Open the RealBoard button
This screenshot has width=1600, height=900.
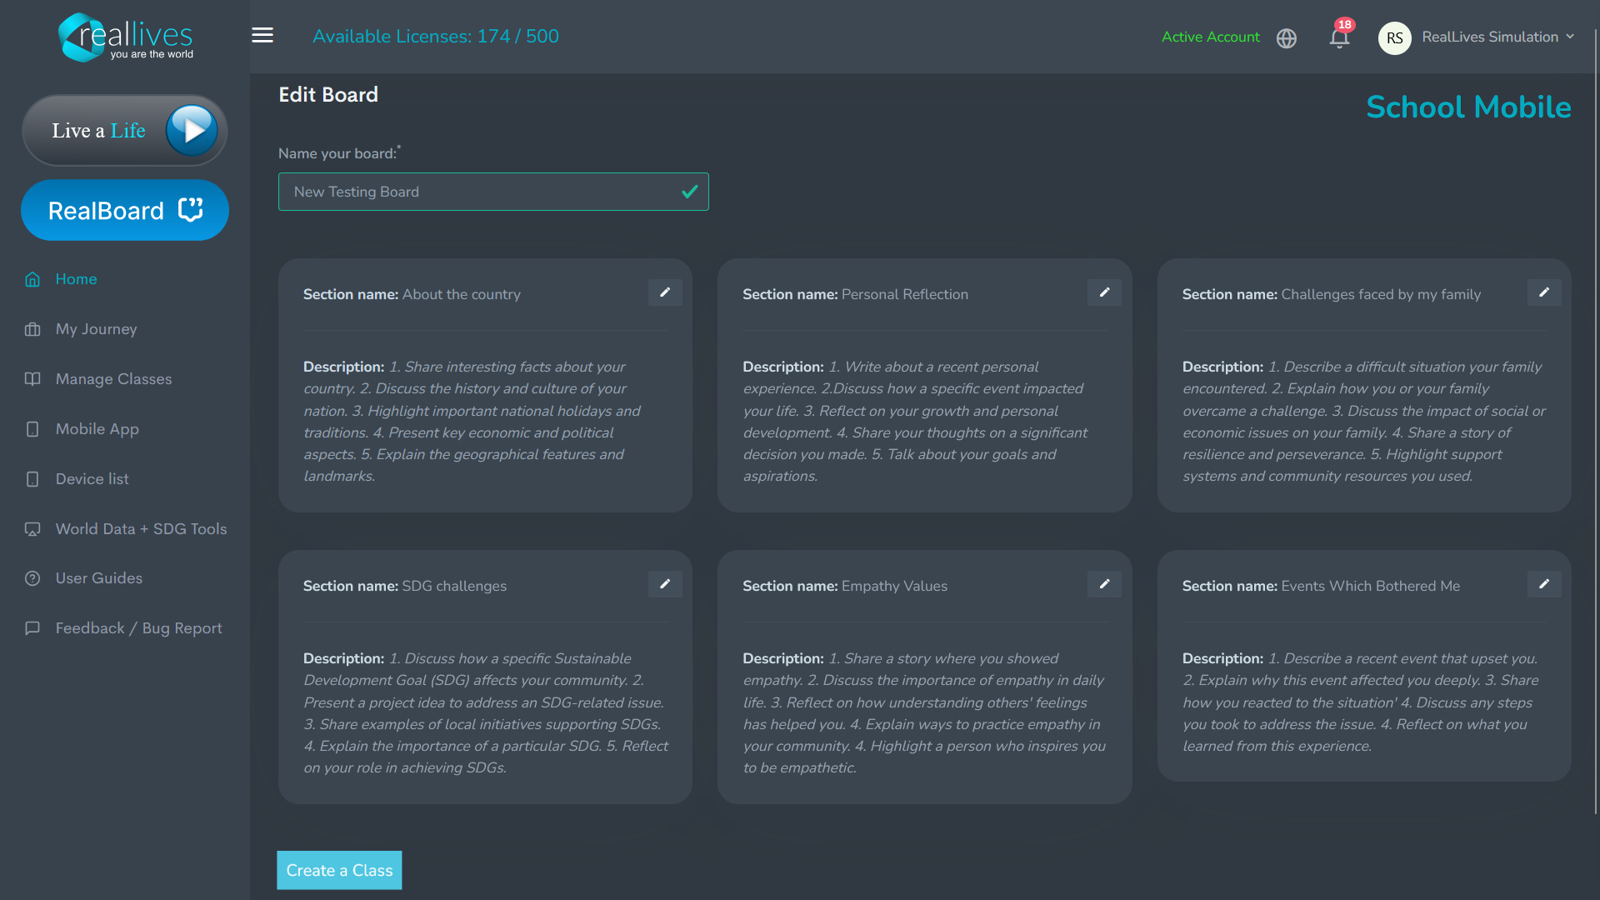coord(125,210)
